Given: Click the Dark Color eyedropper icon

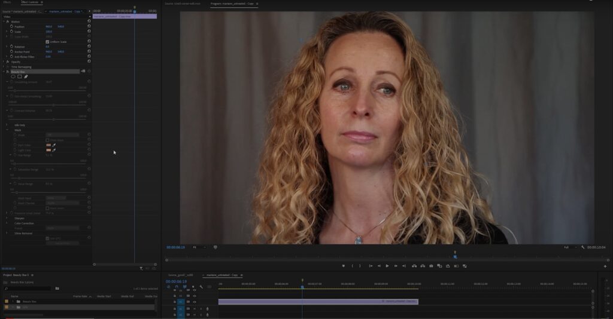Looking at the screenshot, I should [x=54, y=145].
